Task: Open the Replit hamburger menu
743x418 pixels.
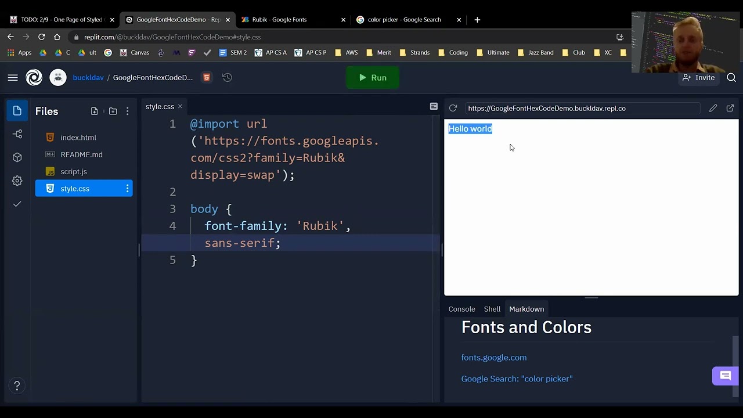Action: click(13, 78)
